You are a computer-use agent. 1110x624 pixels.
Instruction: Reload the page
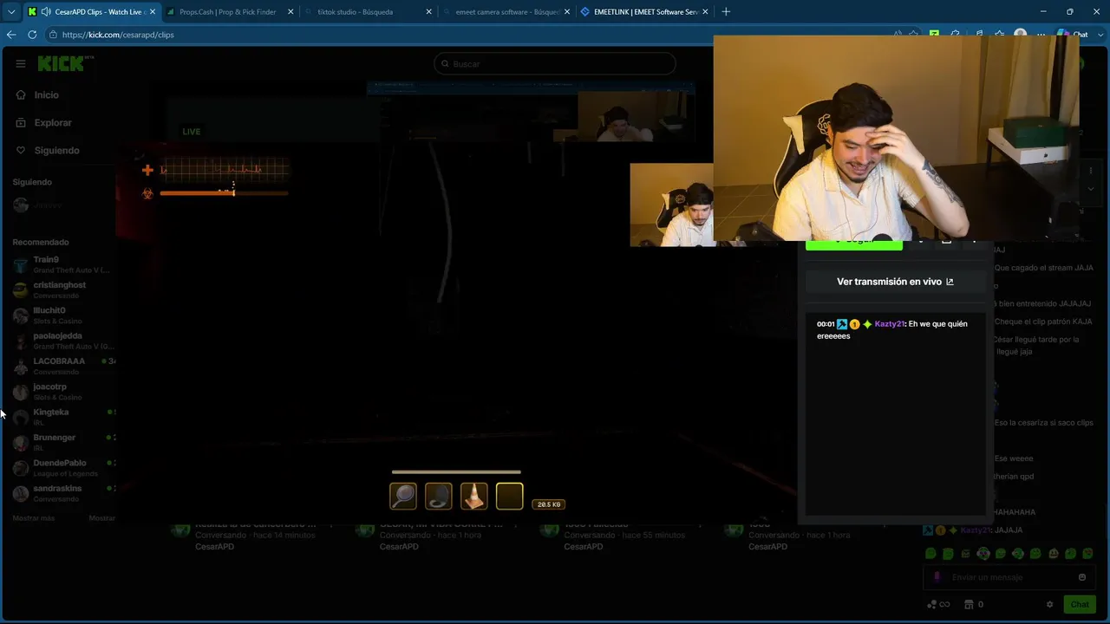(32, 35)
